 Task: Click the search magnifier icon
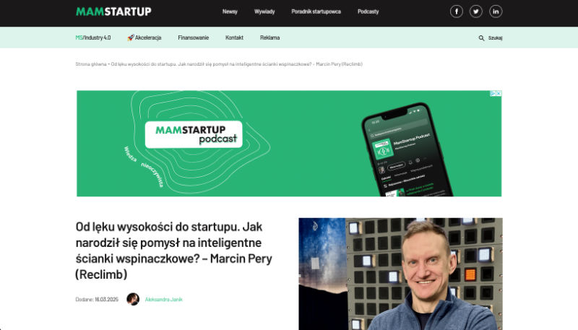pyautogui.click(x=481, y=38)
